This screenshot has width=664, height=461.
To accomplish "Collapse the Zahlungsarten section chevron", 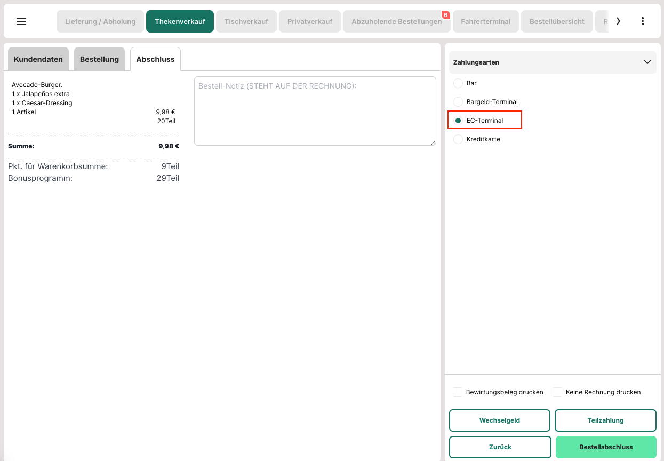I will [x=647, y=62].
